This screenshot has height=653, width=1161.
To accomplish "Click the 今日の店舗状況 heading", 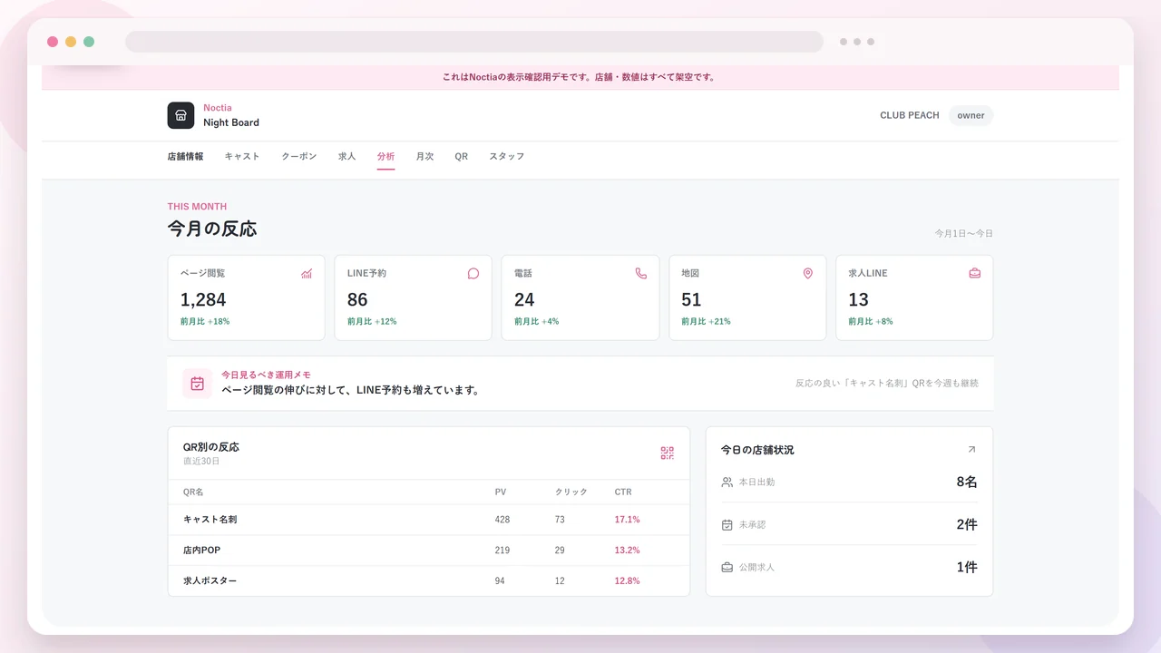I will point(757,450).
